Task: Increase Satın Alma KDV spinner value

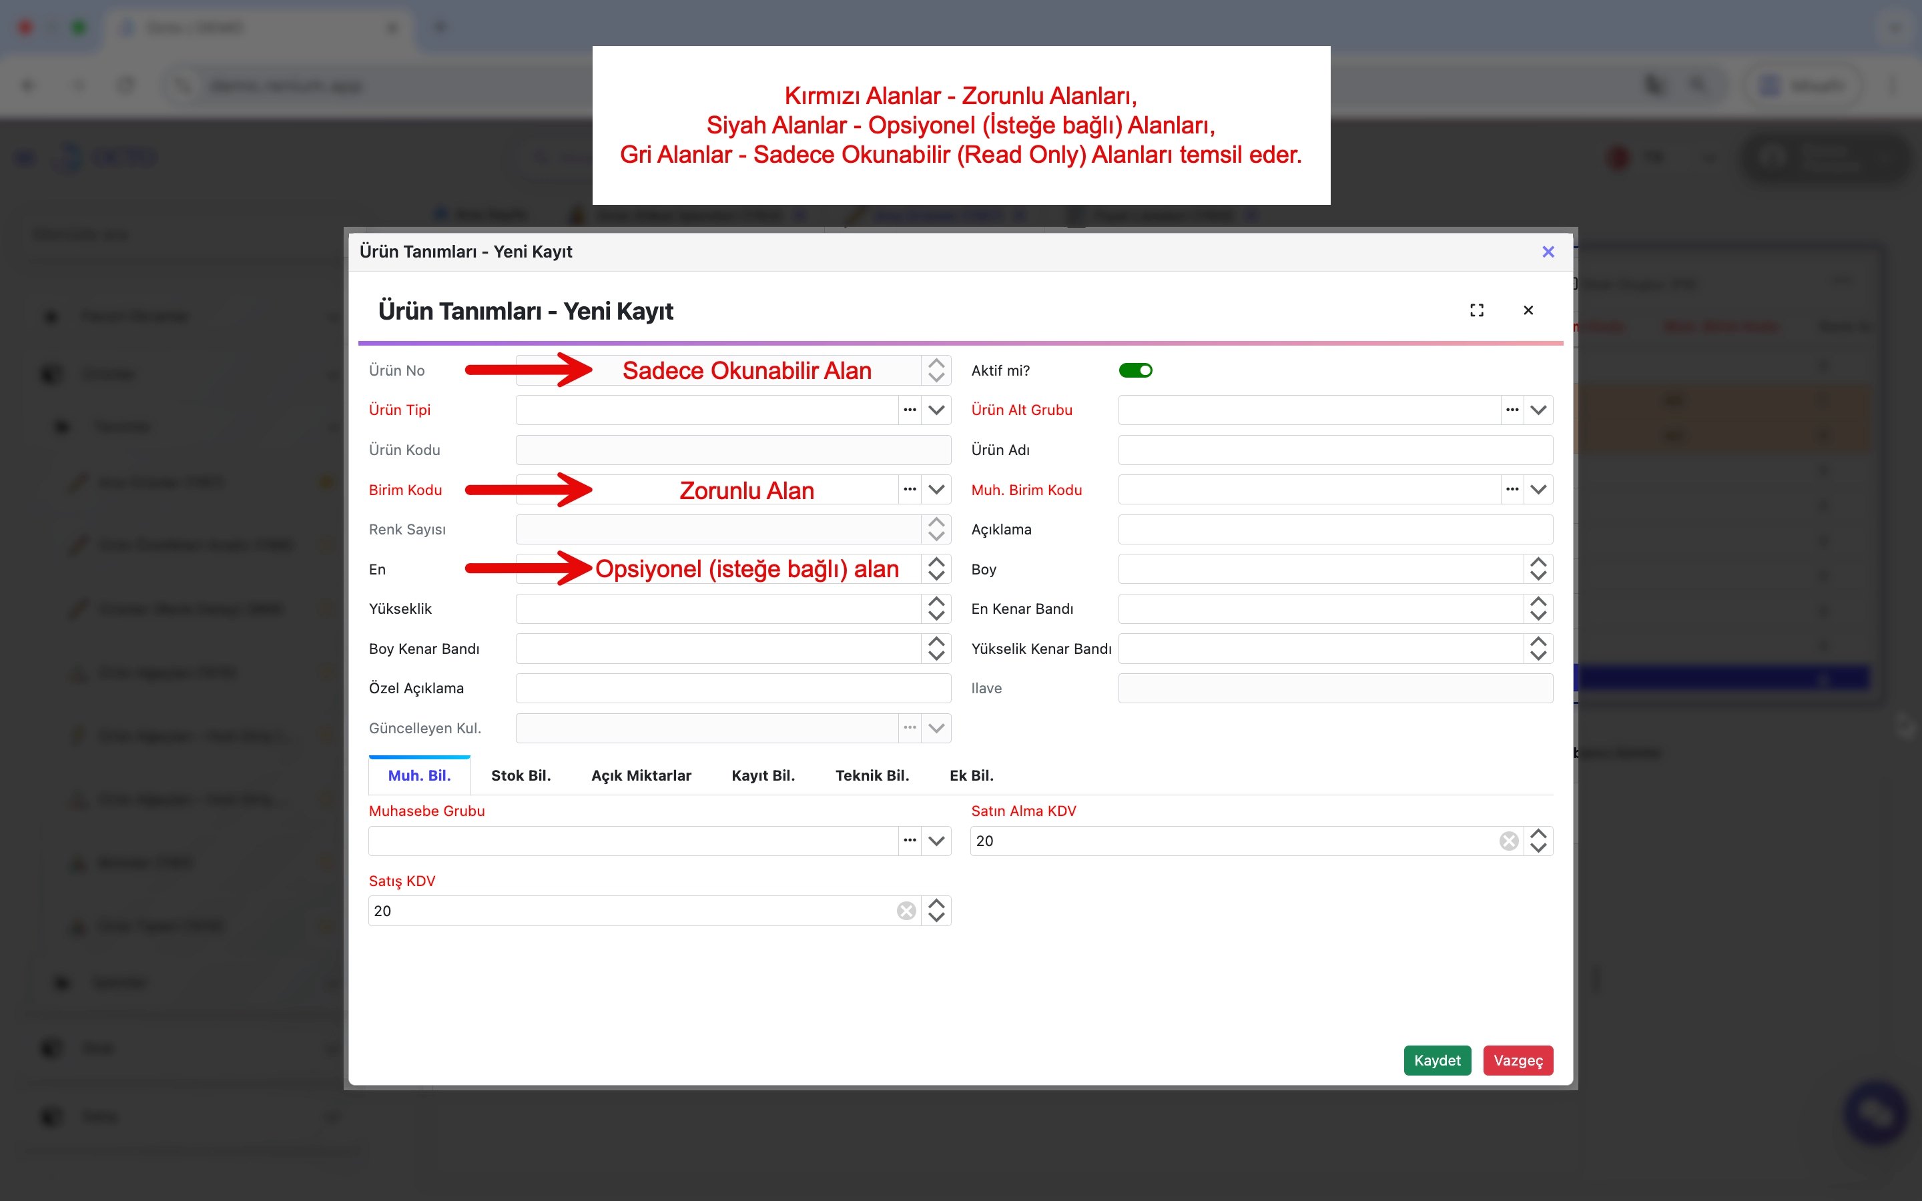Action: (x=1538, y=834)
